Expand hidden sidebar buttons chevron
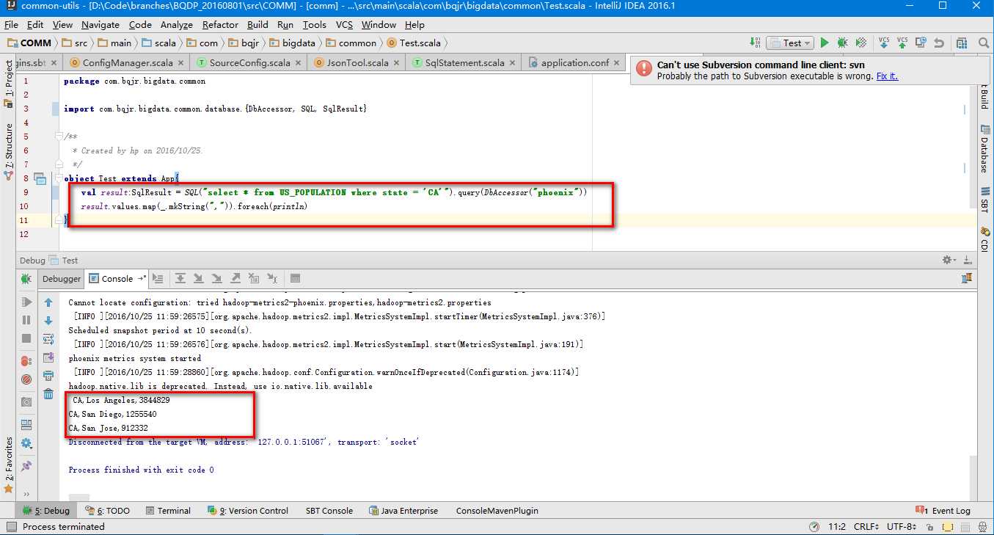The image size is (994, 535). pos(26,494)
